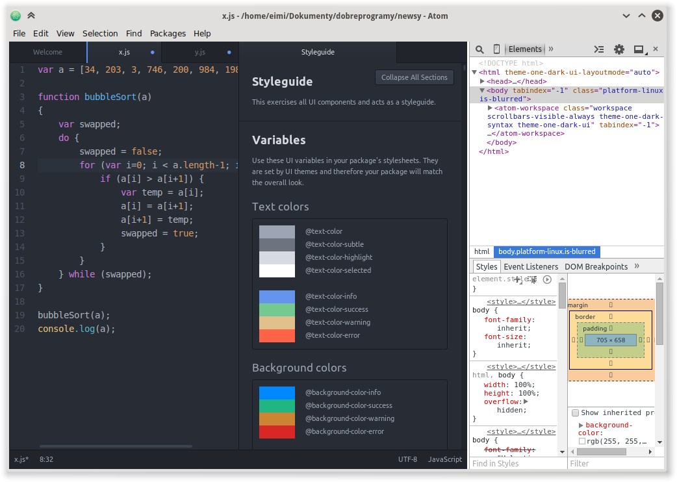Click the computed styles Filter input
Image resolution: width=677 pixels, height=482 pixels.
(x=616, y=463)
